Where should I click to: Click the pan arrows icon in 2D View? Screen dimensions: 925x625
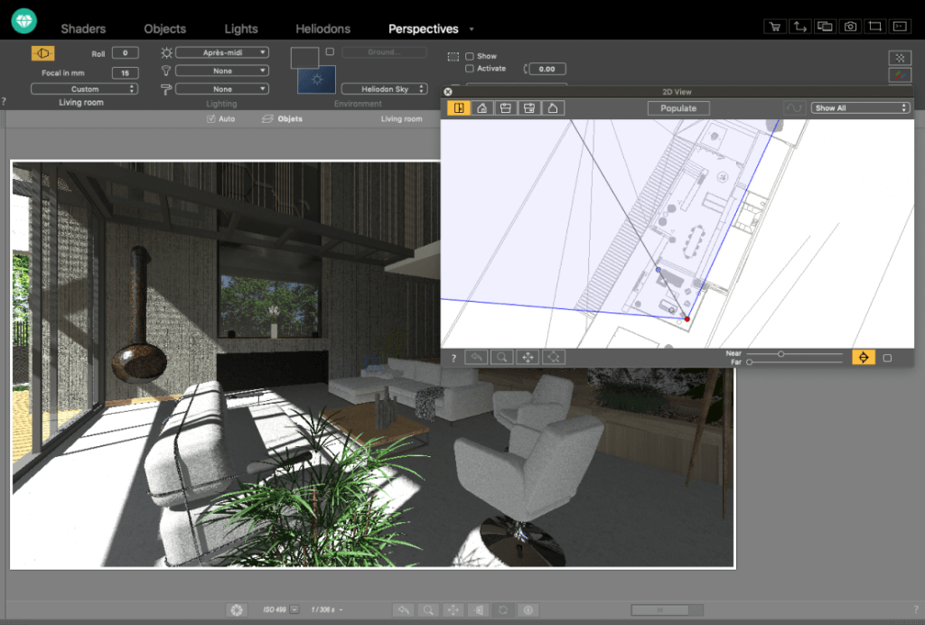[x=528, y=358]
